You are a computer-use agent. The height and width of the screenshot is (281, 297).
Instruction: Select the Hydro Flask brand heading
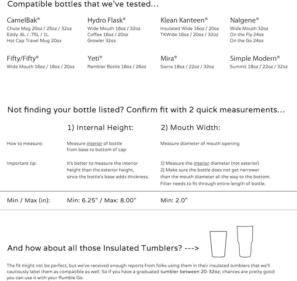[106, 20]
